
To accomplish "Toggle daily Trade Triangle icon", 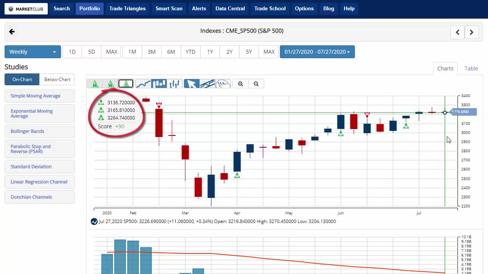I will click(x=125, y=84).
